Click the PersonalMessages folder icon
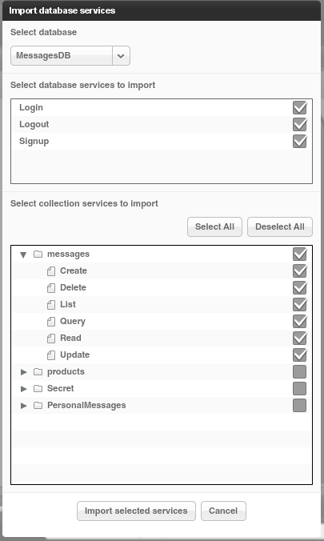The width and height of the screenshot is (324, 541). coord(38,406)
